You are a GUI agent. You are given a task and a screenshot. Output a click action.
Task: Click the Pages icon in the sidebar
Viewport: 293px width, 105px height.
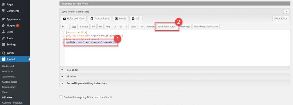(3, 5)
